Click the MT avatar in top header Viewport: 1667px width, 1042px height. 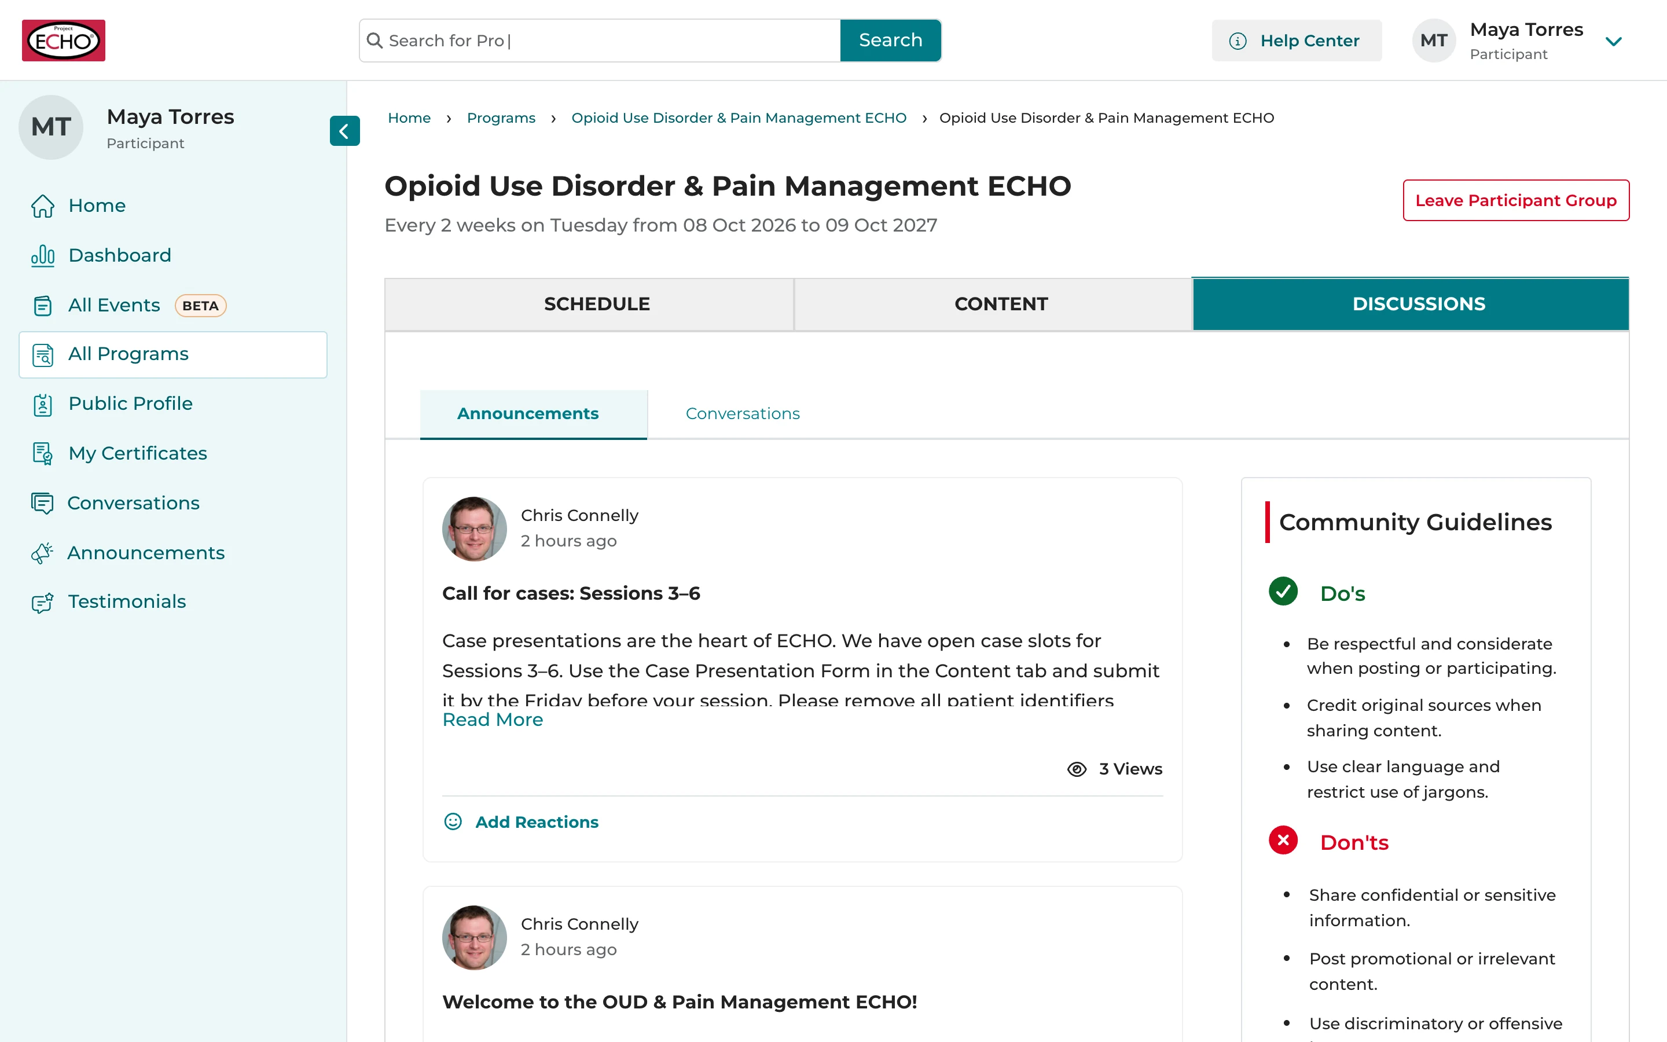(1434, 41)
